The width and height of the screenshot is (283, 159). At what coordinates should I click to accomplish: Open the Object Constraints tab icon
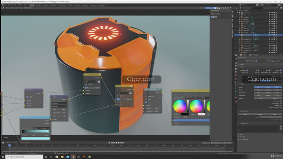click(x=236, y=92)
